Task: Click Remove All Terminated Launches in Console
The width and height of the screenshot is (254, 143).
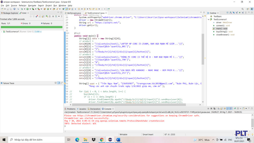Action: [214, 108]
